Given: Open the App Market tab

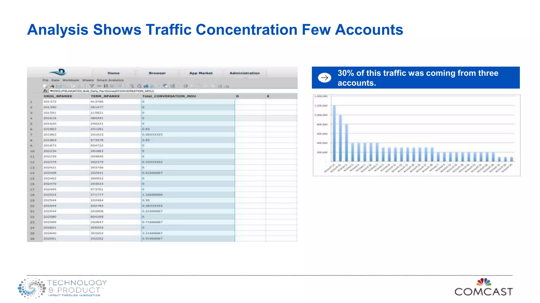Looking at the screenshot, I should pos(201,73).
